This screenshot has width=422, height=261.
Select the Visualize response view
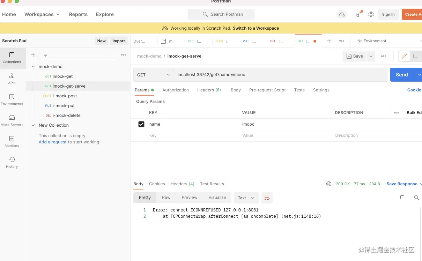point(217,197)
